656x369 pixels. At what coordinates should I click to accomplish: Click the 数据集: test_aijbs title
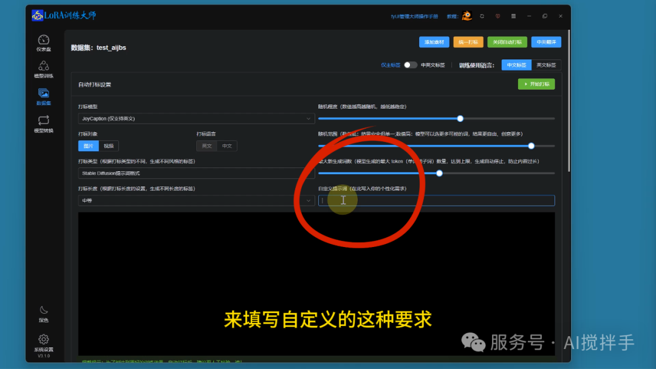coord(98,47)
